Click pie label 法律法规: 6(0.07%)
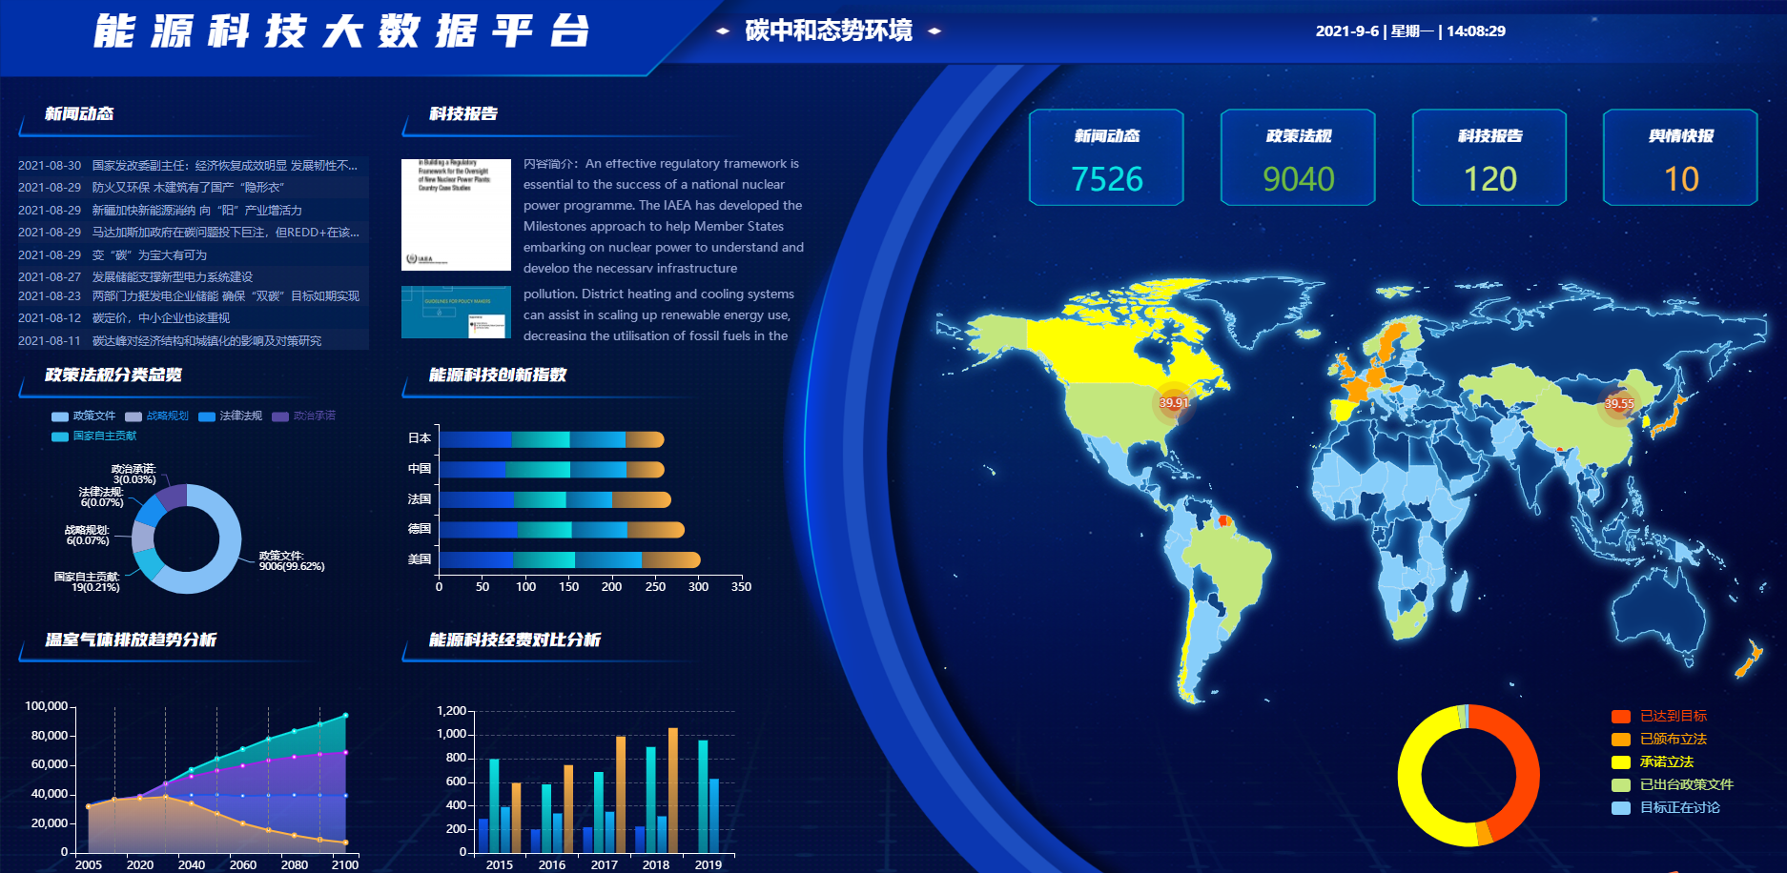Screen dimensions: 1787x873 [102, 497]
